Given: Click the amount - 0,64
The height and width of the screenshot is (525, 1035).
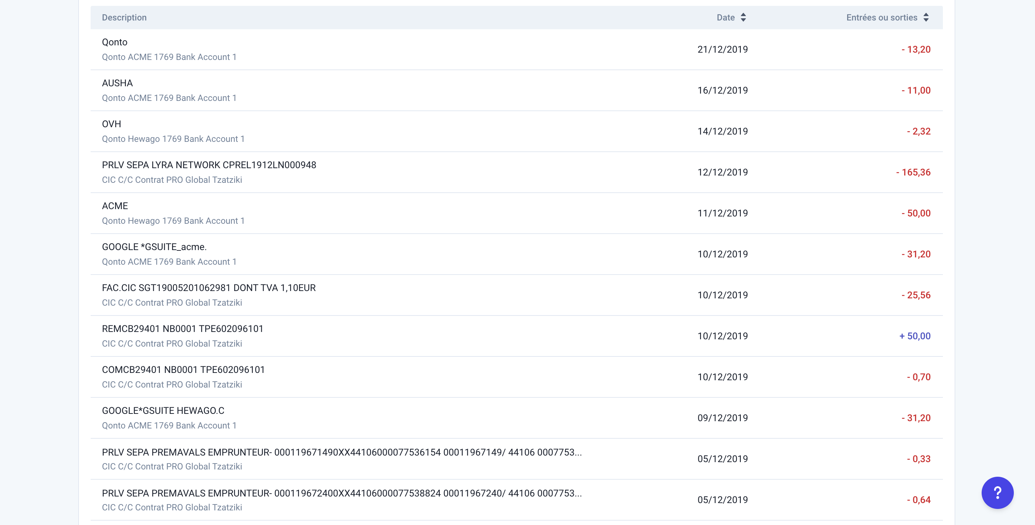Looking at the screenshot, I should pos(918,500).
